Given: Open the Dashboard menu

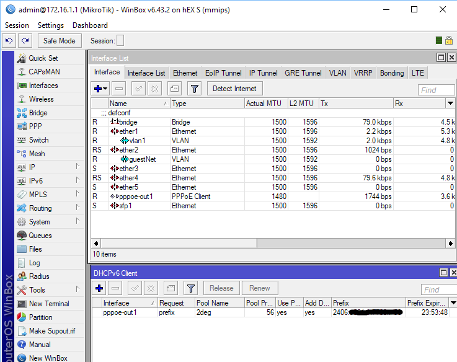Looking at the screenshot, I should (90, 25).
